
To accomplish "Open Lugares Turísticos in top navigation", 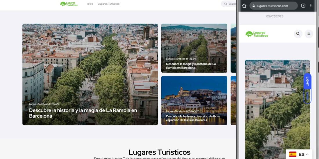I will pos(109,4).
